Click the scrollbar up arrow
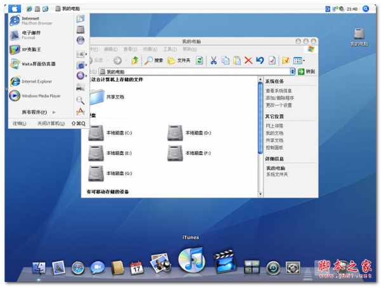 click(260, 79)
